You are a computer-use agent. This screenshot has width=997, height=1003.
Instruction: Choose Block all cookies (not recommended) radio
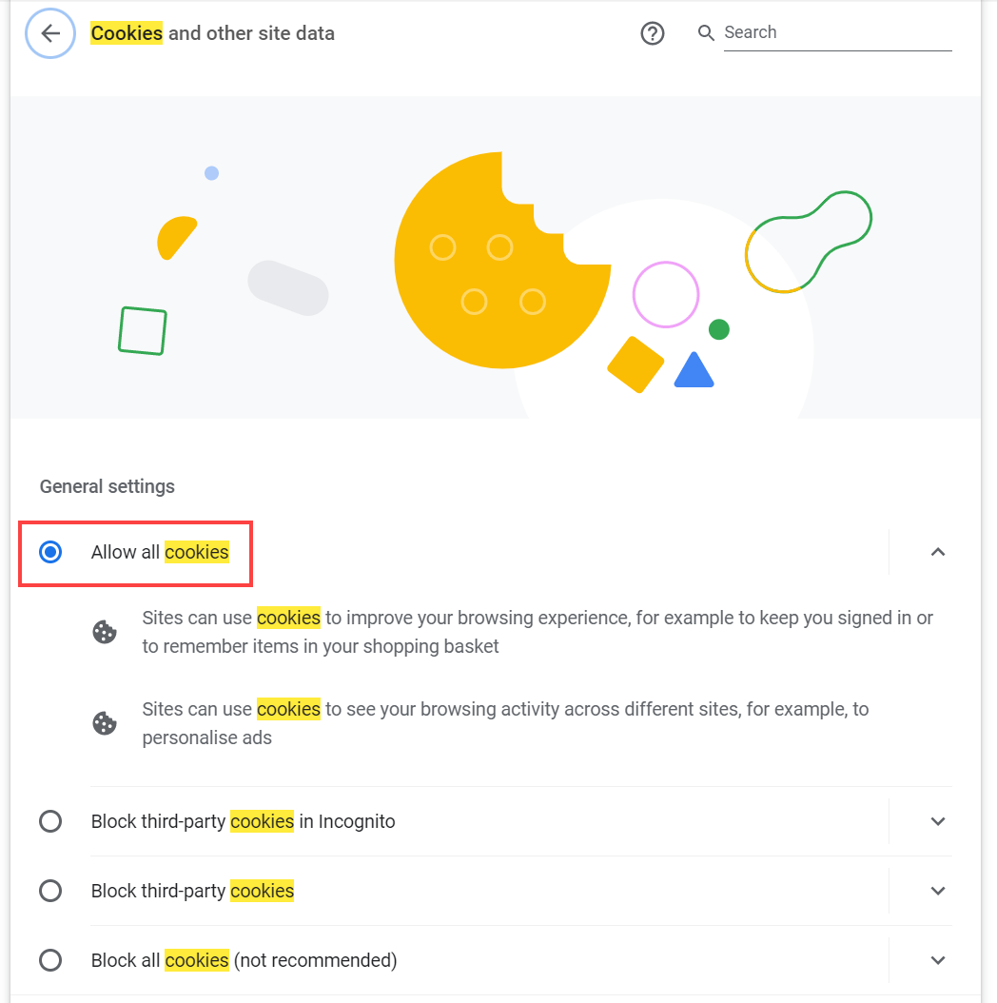pos(50,960)
